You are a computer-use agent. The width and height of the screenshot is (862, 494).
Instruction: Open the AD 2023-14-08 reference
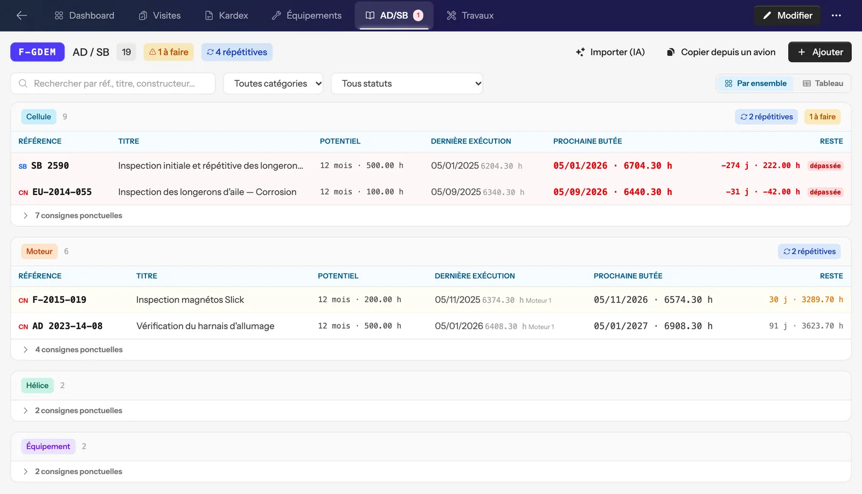click(67, 326)
